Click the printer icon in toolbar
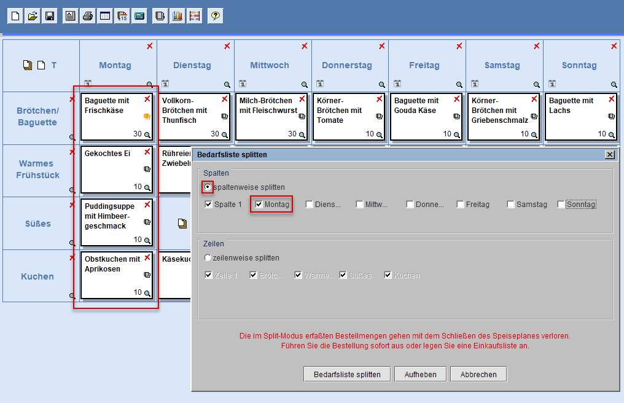 [x=88, y=17]
